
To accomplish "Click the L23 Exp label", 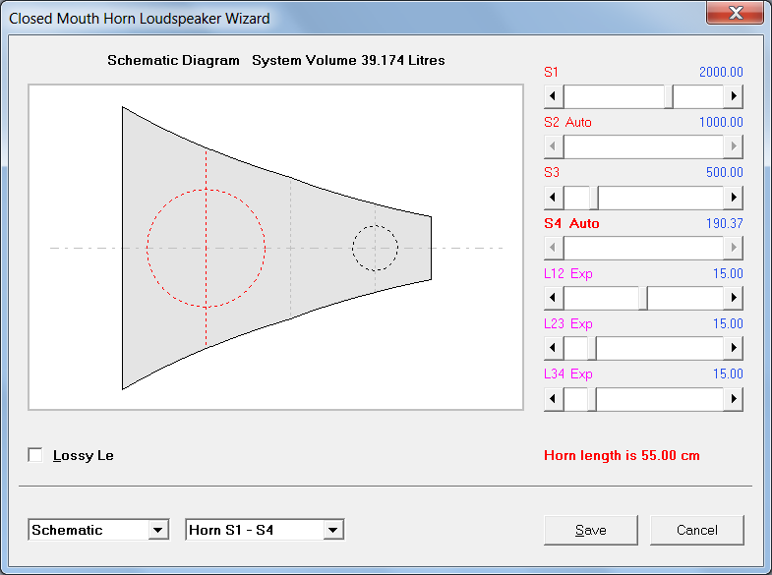I will pyautogui.click(x=568, y=323).
